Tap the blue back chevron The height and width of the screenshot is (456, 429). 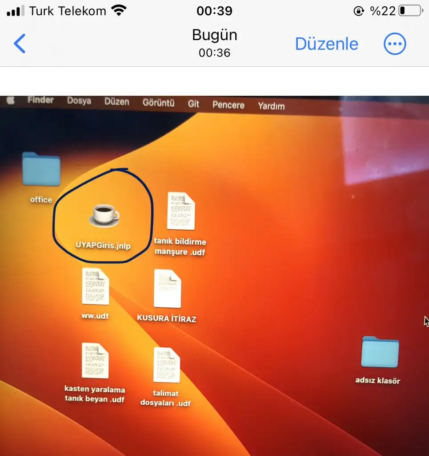[x=20, y=44]
